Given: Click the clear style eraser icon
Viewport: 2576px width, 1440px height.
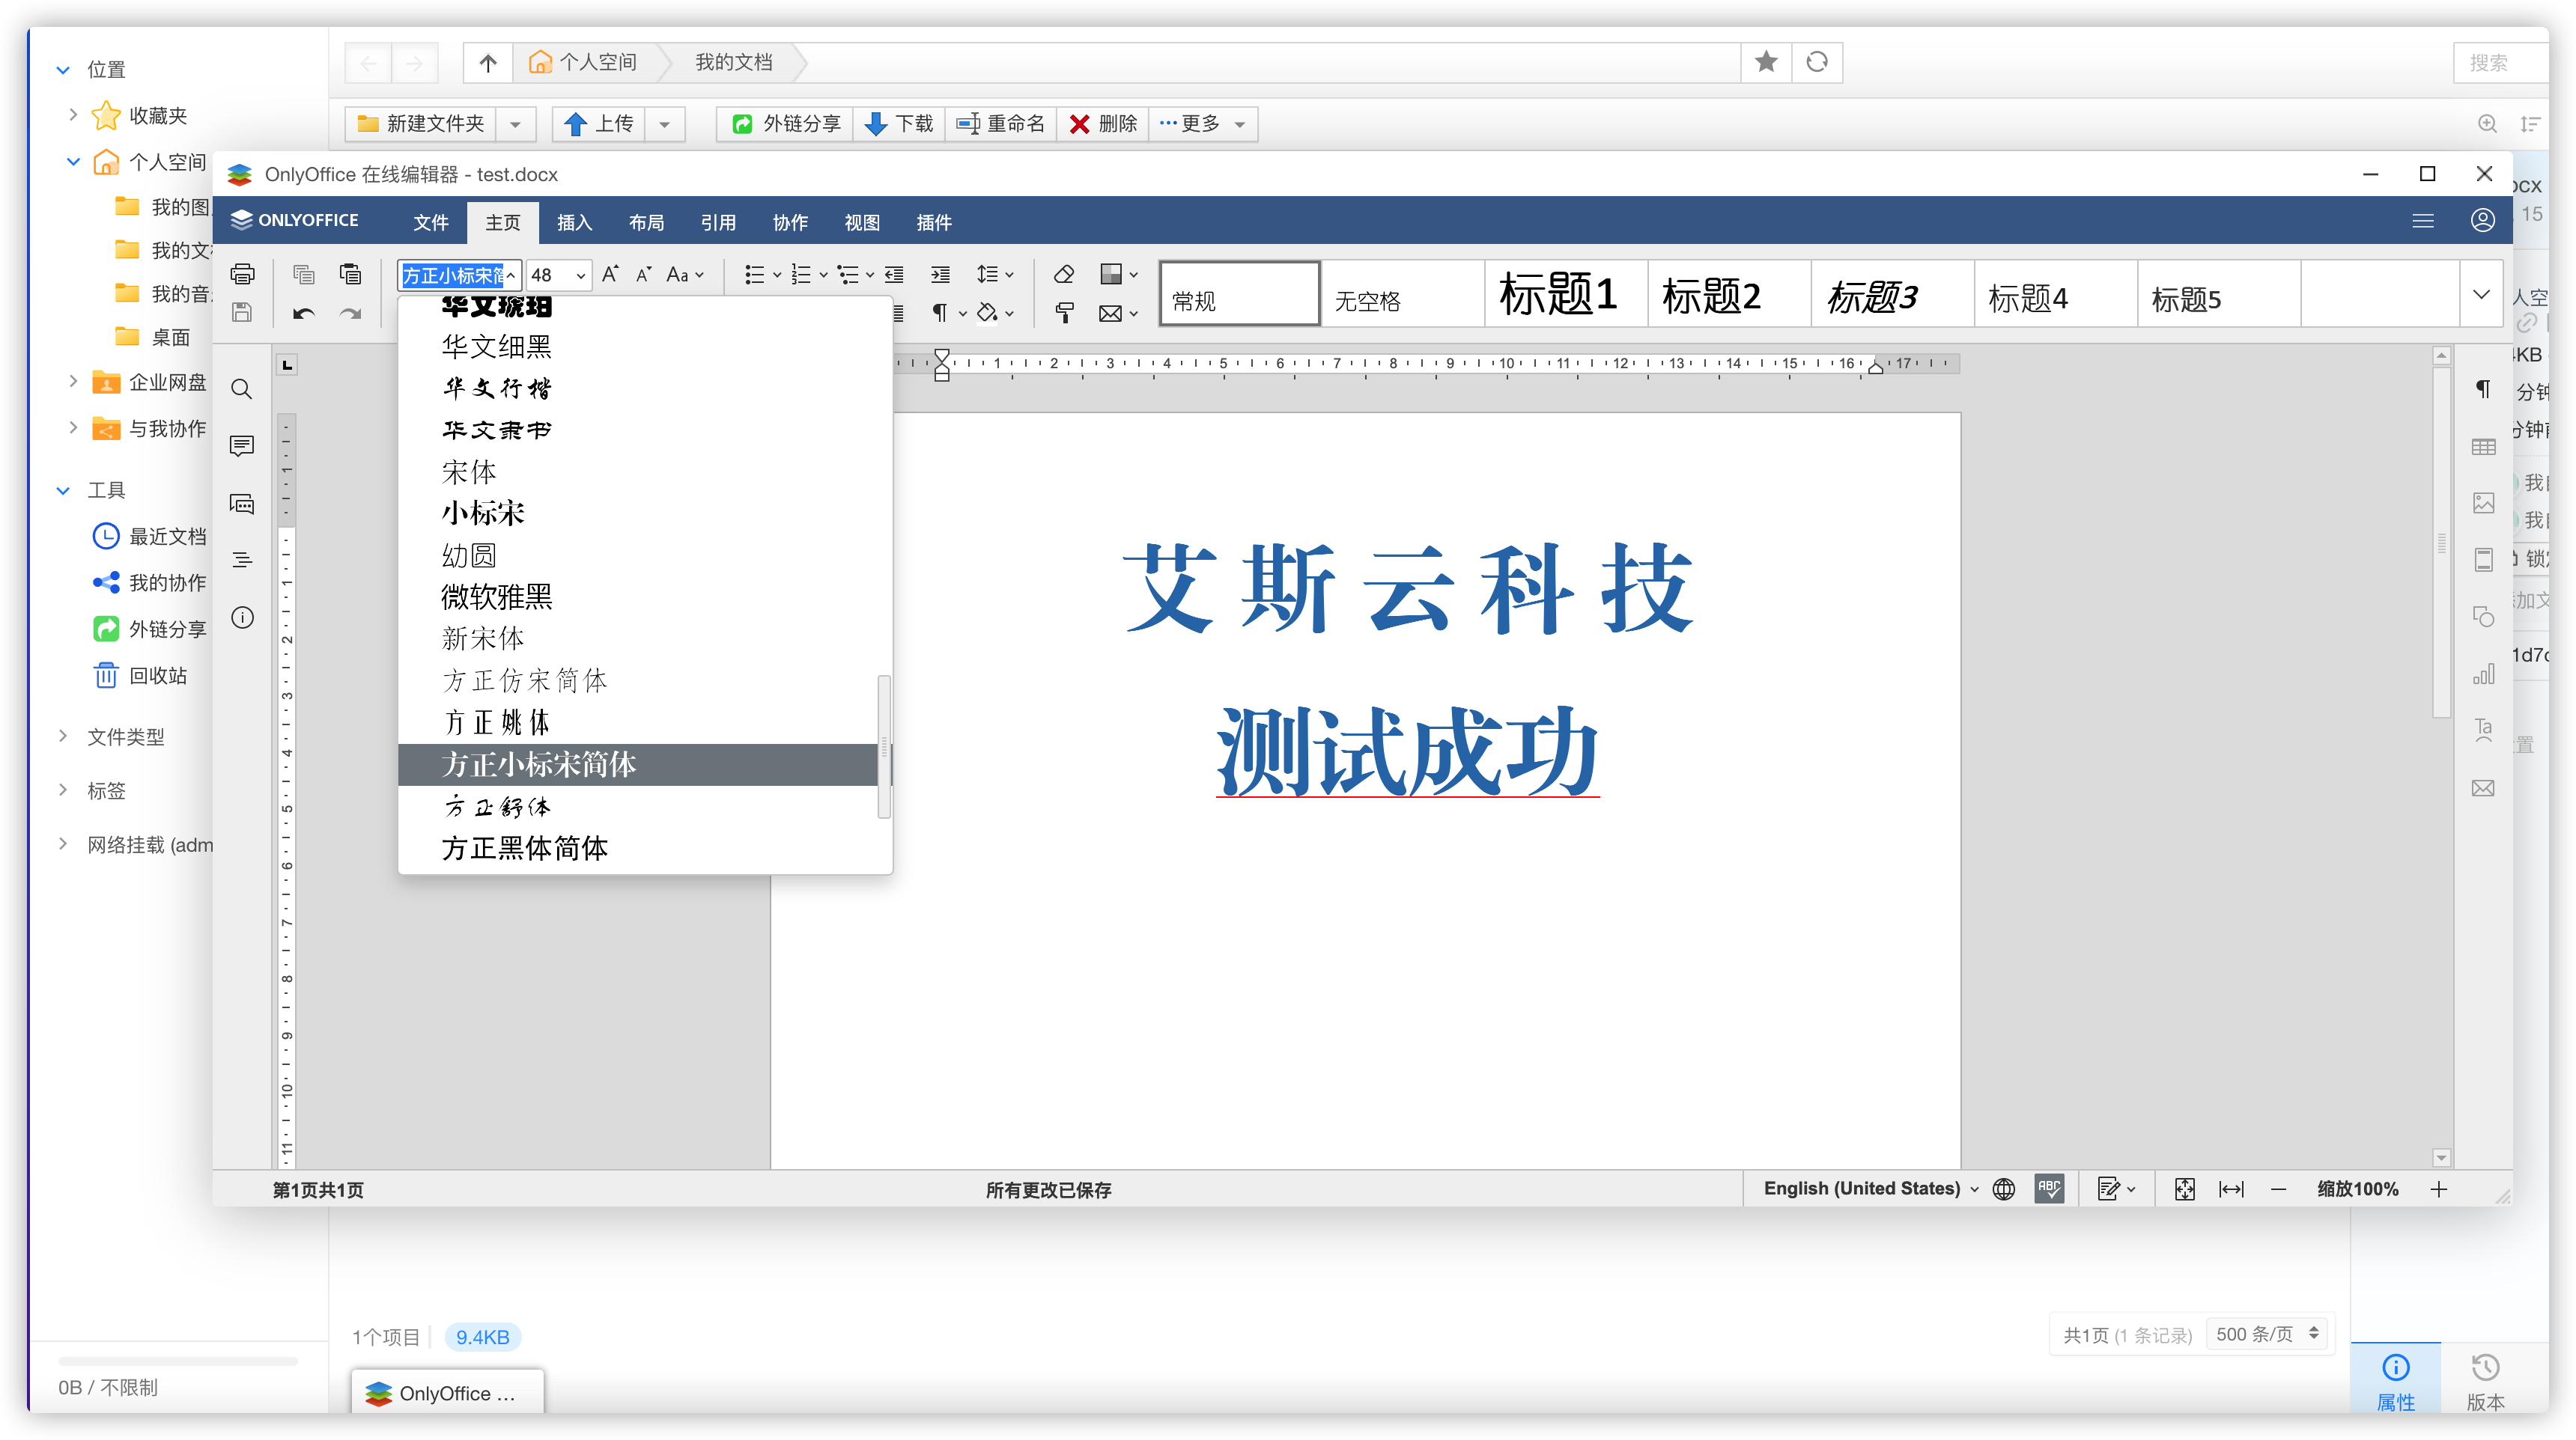Looking at the screenshot, I should 1064,274.
